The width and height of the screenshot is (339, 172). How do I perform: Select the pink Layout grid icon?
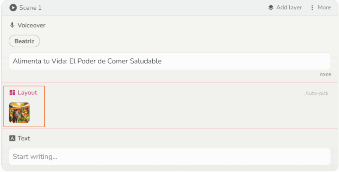(x=12, y=93)
